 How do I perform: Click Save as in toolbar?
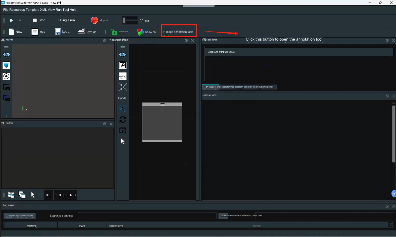pyautogui.click(x=87, y=32)
